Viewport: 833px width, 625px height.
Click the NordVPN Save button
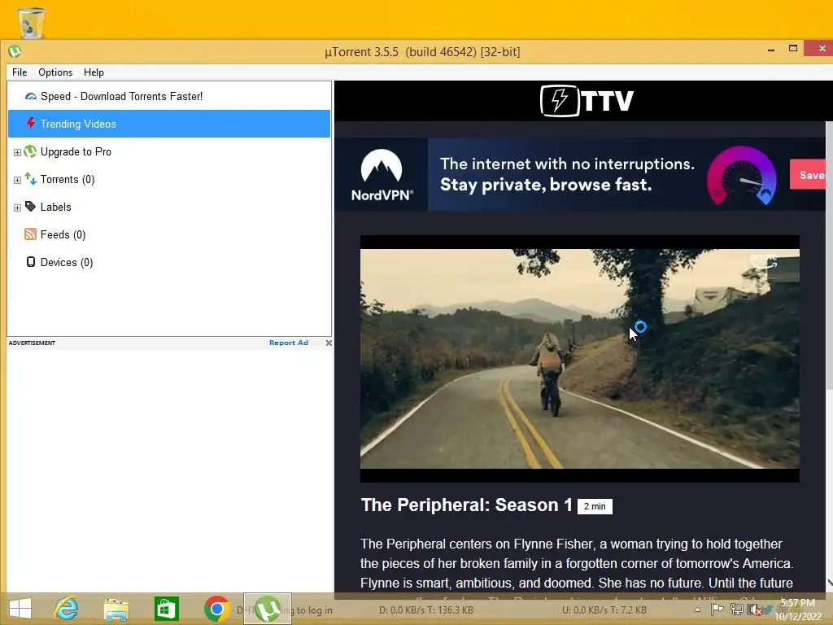[808, 174]
